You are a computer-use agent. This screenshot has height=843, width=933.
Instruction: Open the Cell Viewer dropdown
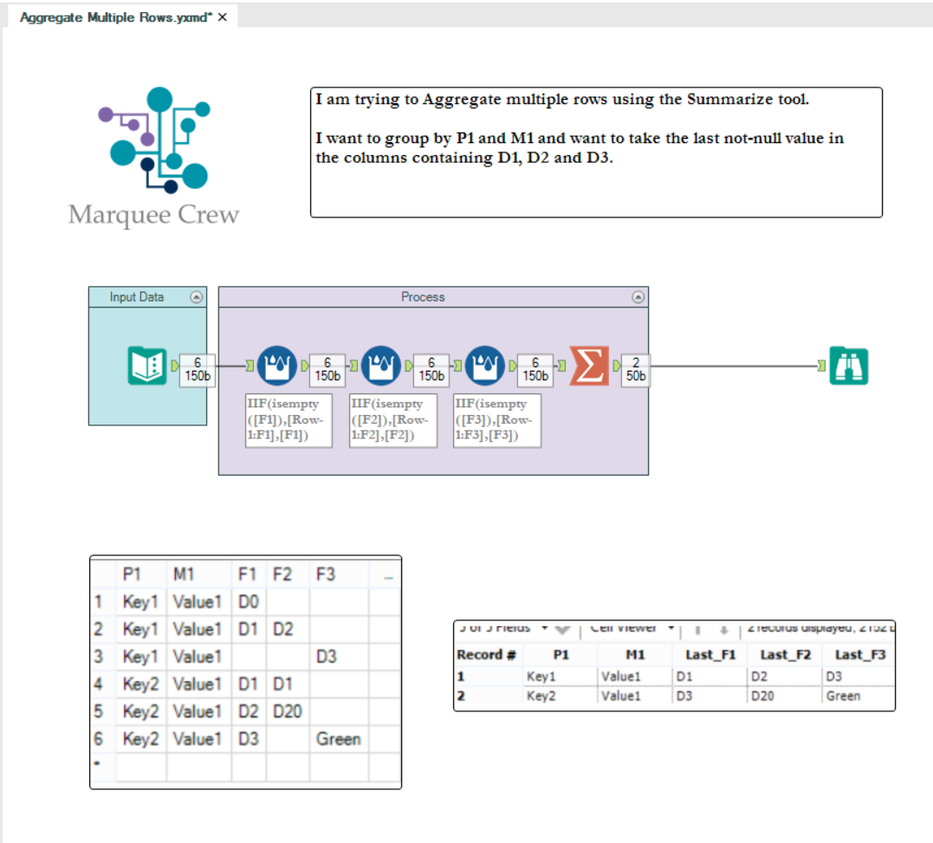(x=671, y=628)
